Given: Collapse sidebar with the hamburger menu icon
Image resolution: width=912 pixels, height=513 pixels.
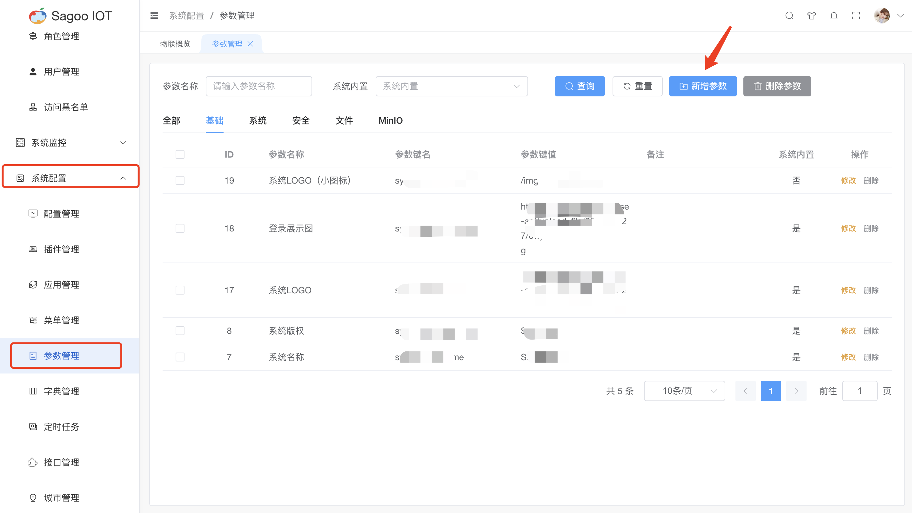Looking at the screenshot, I should point(154,16).
